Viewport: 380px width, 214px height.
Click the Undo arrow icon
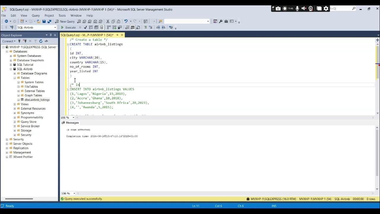[x=126, y=21]
